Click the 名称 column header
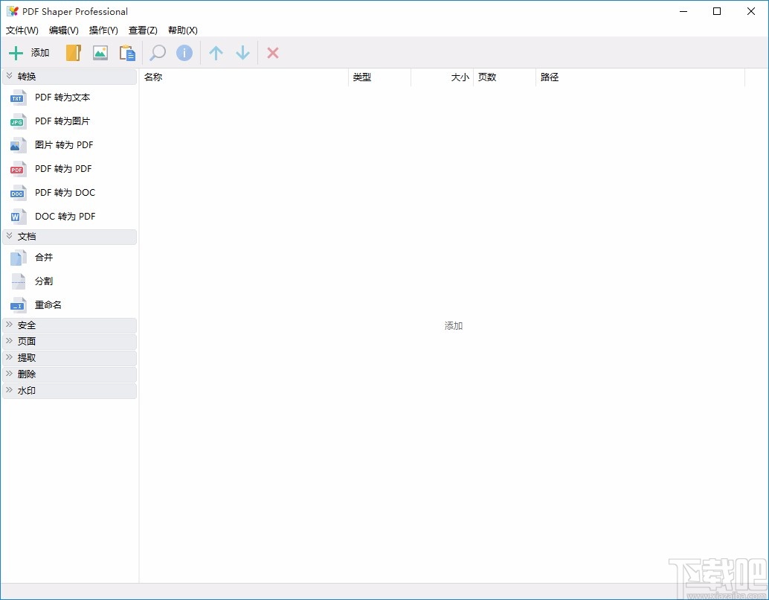Screen dimensions: 769x600 pos(153,77)
